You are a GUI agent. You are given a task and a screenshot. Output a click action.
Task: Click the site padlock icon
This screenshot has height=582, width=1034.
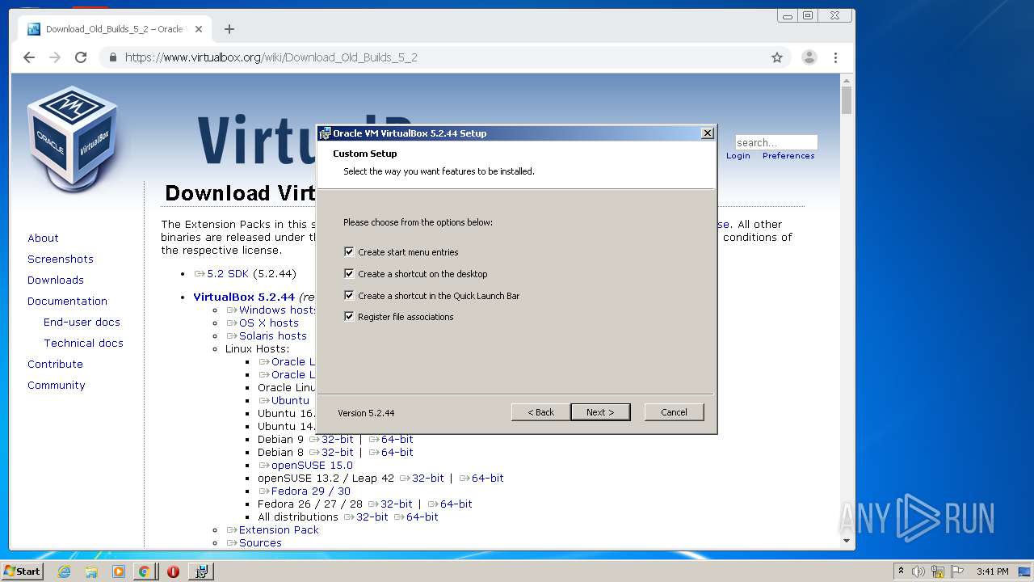tap(112, 57)
